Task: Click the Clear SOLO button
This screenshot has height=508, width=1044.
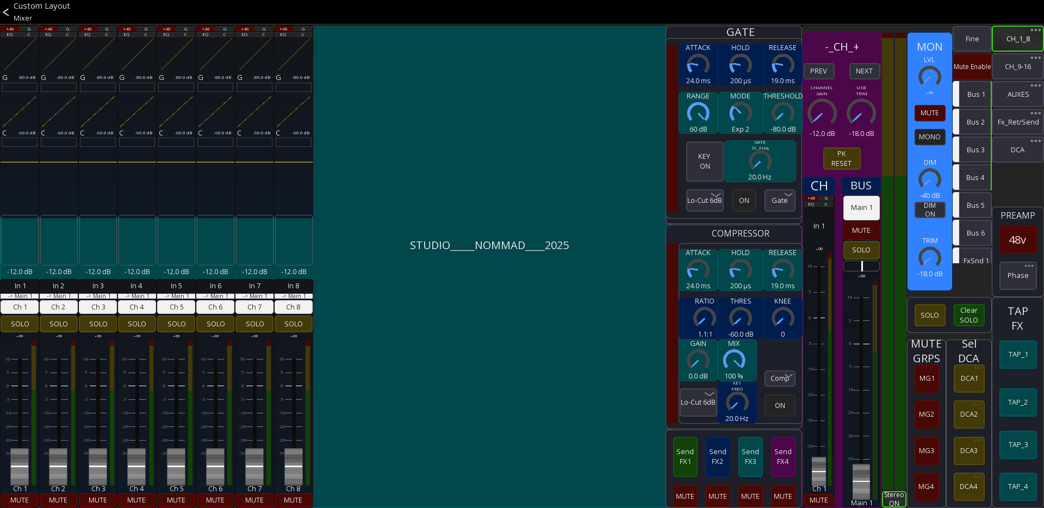Action: pyautogui.click(x=968, y=315)
